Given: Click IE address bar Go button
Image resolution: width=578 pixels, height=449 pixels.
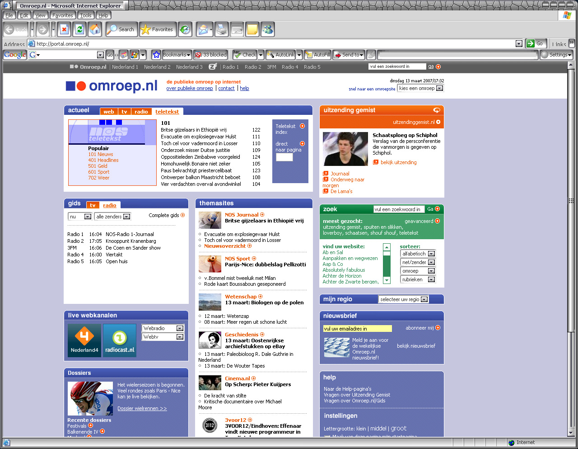Looking at the screenshot, I should (x=536, y=43).
